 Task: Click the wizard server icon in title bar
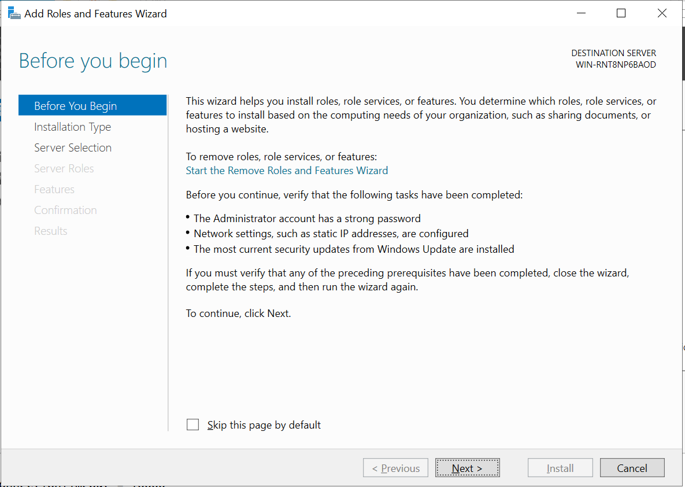click(14, 13)
